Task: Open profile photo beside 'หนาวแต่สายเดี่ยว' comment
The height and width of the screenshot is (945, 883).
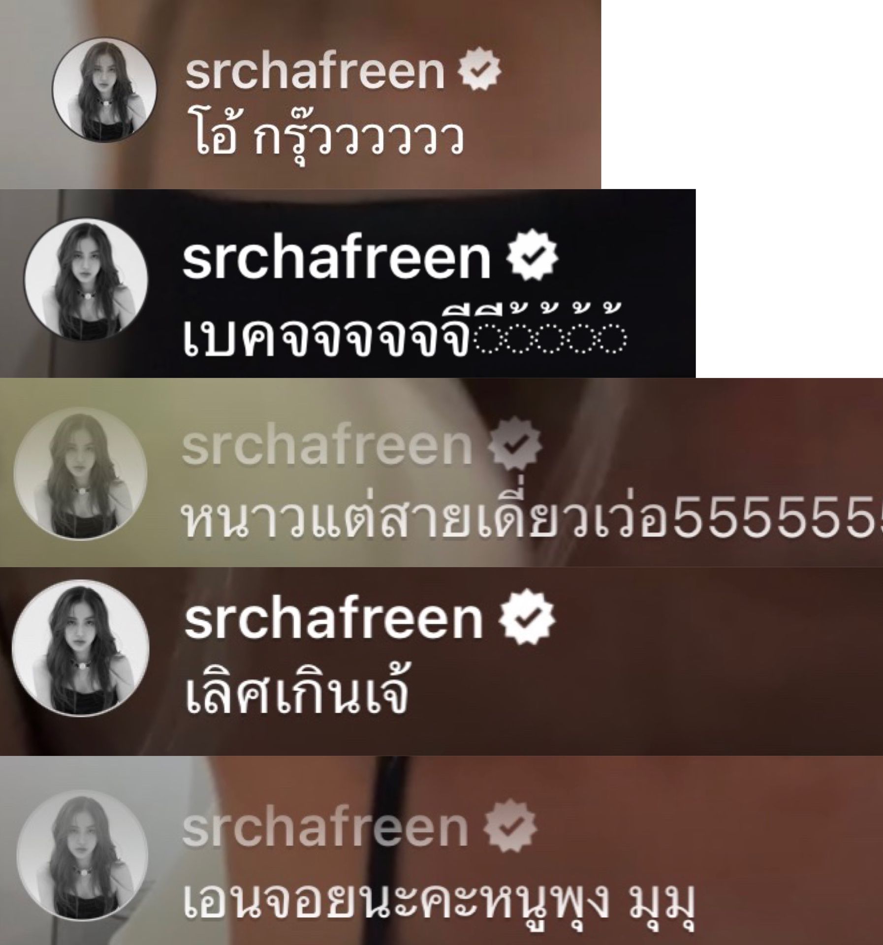Action: click(80, 473)
